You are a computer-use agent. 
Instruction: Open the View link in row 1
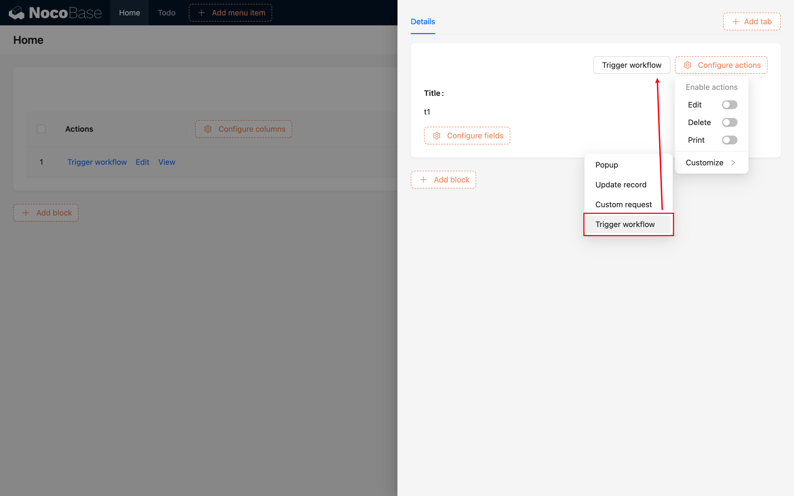pos(167,162)
